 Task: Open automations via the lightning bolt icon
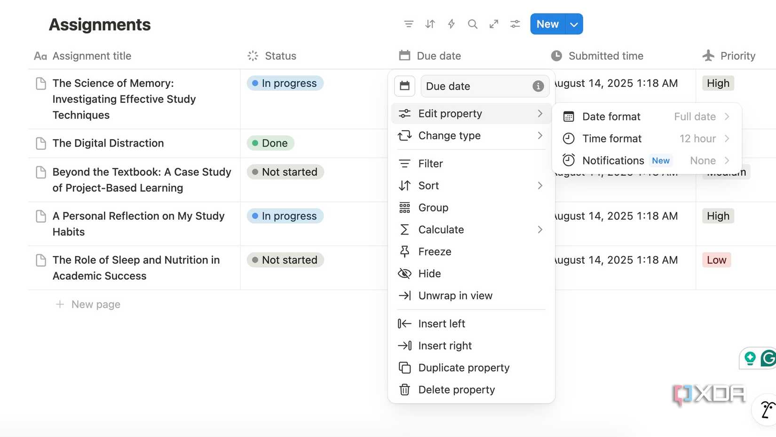(451, 24)
